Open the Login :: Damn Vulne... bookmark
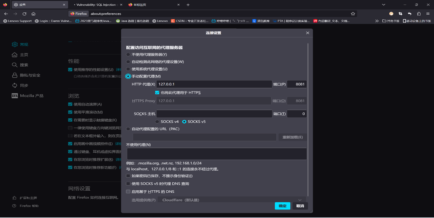 53,21
